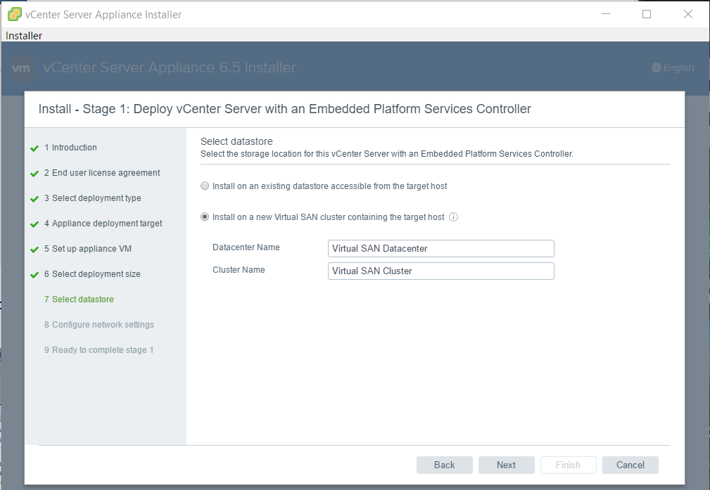The width and height of the screenshot is (710, 490).
Task: Click the Cluster Name label
Action: pyautogui.click(x=239, y=270)
